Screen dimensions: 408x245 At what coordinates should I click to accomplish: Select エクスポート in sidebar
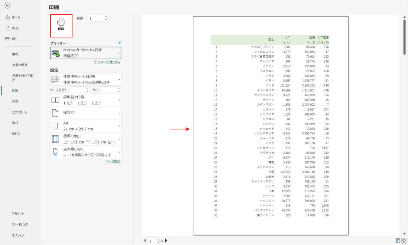(19, 112)
